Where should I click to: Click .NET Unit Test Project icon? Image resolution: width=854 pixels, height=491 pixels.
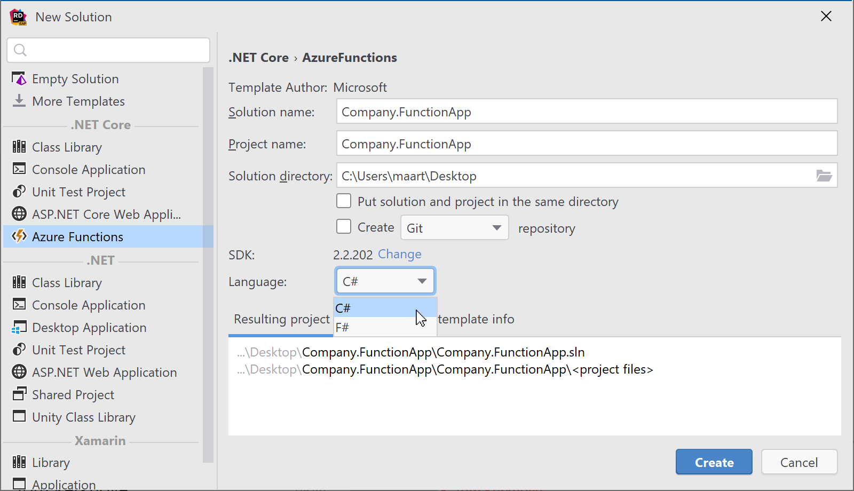coord(19,350)
